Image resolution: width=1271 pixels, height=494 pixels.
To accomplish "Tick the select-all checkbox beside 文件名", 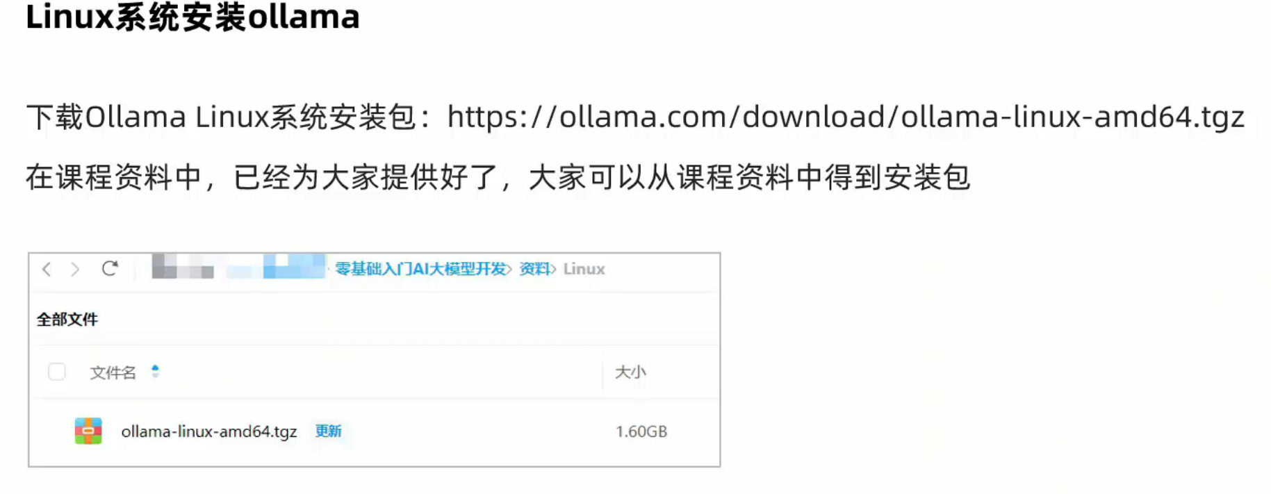I will coord(57,372).
